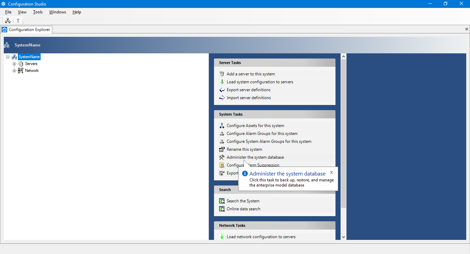Click the Configure Alarm Suppression icon

point(222,165)
